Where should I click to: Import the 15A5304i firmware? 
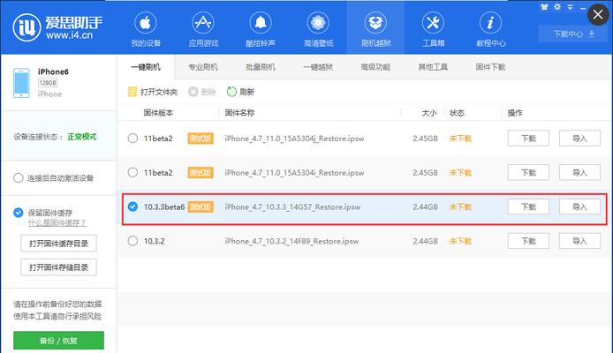(579, 172)
